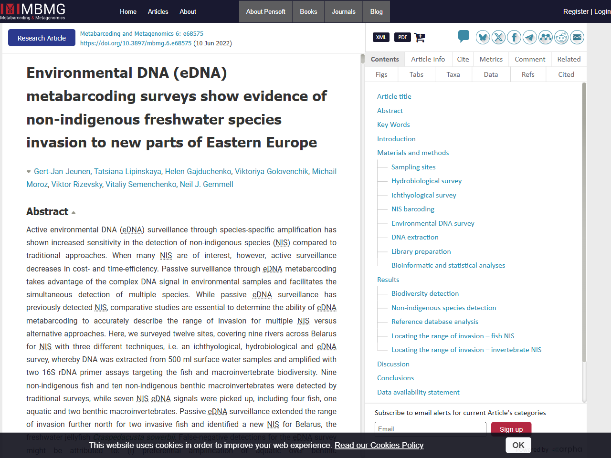Screen dimensions: 611x458
Task: Open author Helen Gajduchenko's link
Action: tap(198, 172)
